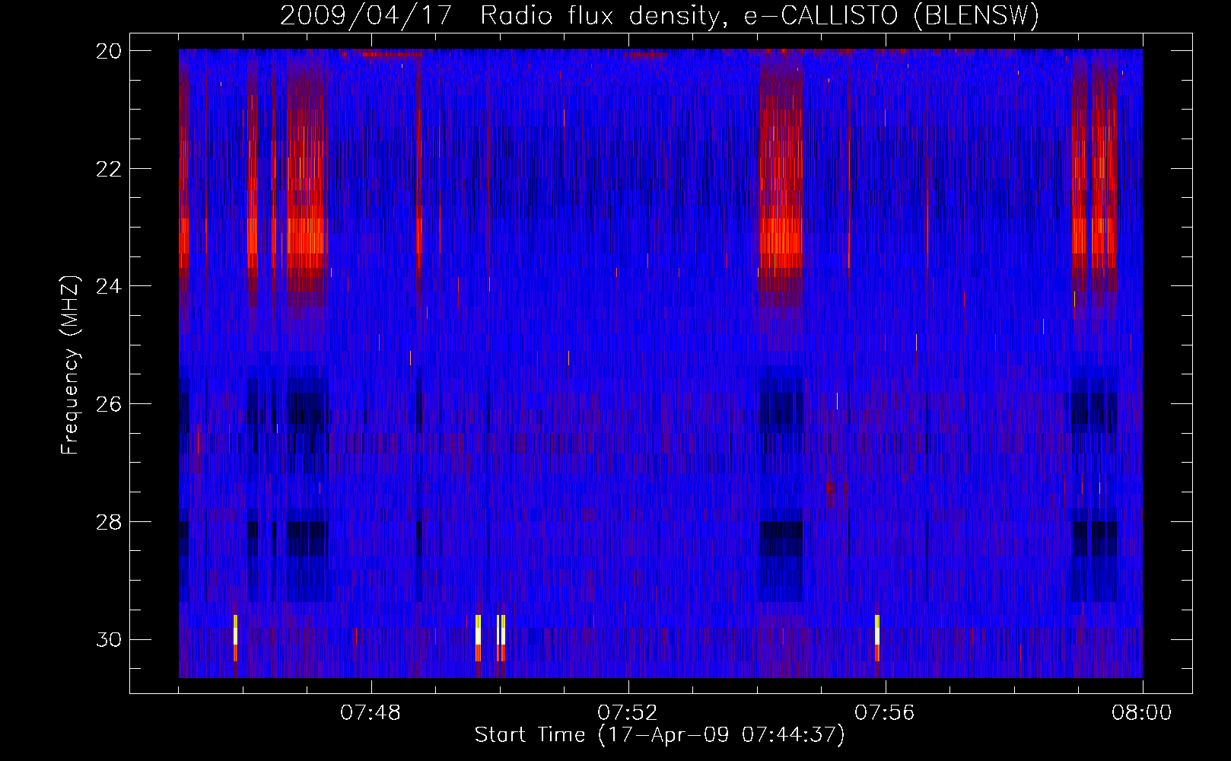Click the 24 frequency tick label

109,286
